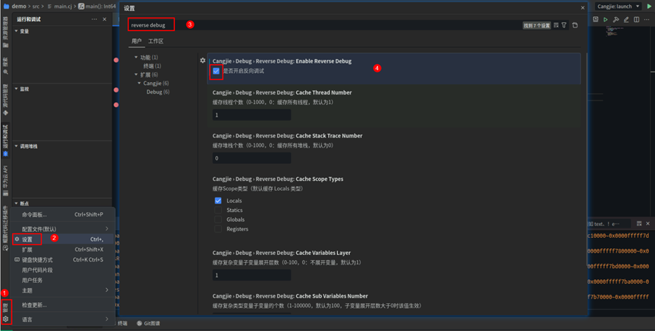Viewport: 655px width, 331px height.
Task: Open the 华为云 API sidebar icon
Action: coord(5,194)
